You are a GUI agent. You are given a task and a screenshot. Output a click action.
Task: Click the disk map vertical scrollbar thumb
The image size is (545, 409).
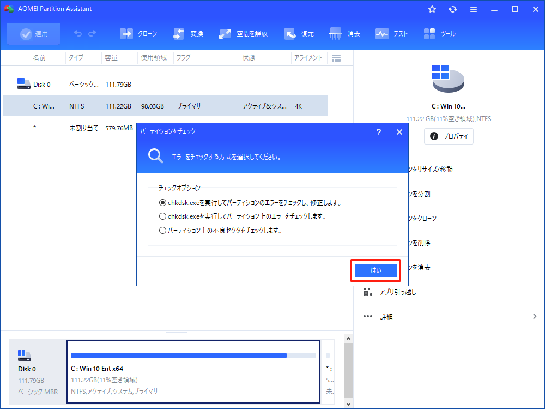pos(349,370)
